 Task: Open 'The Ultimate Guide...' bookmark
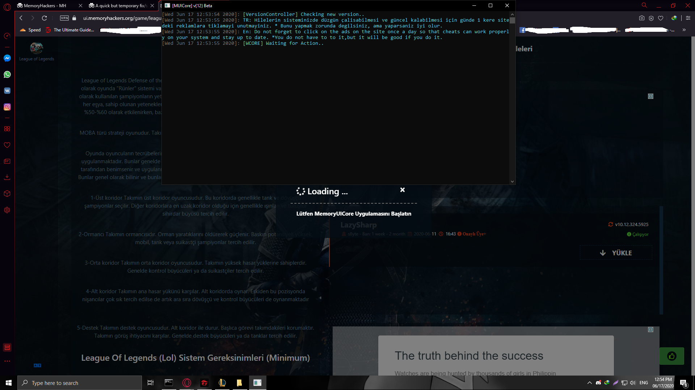[x=70, y=30]
